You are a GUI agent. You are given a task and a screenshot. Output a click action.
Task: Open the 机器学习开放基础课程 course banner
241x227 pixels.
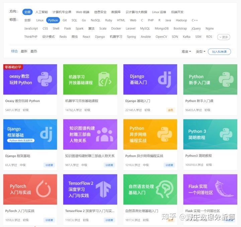90,79
